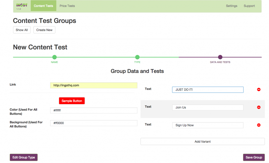Click the INGOT logo in navbar
The height and width of the screenshot is (163, 269).
point(22,5)
